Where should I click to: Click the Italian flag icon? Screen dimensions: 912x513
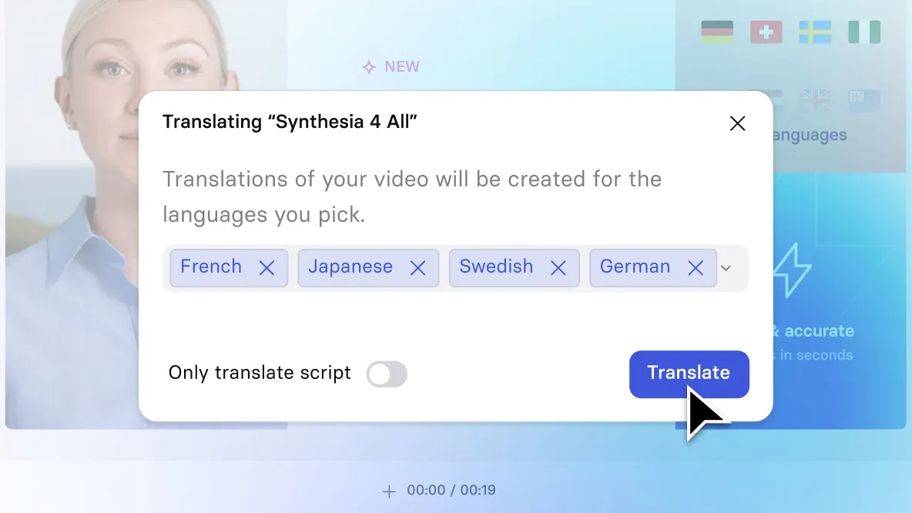click(x=863, y=32)
